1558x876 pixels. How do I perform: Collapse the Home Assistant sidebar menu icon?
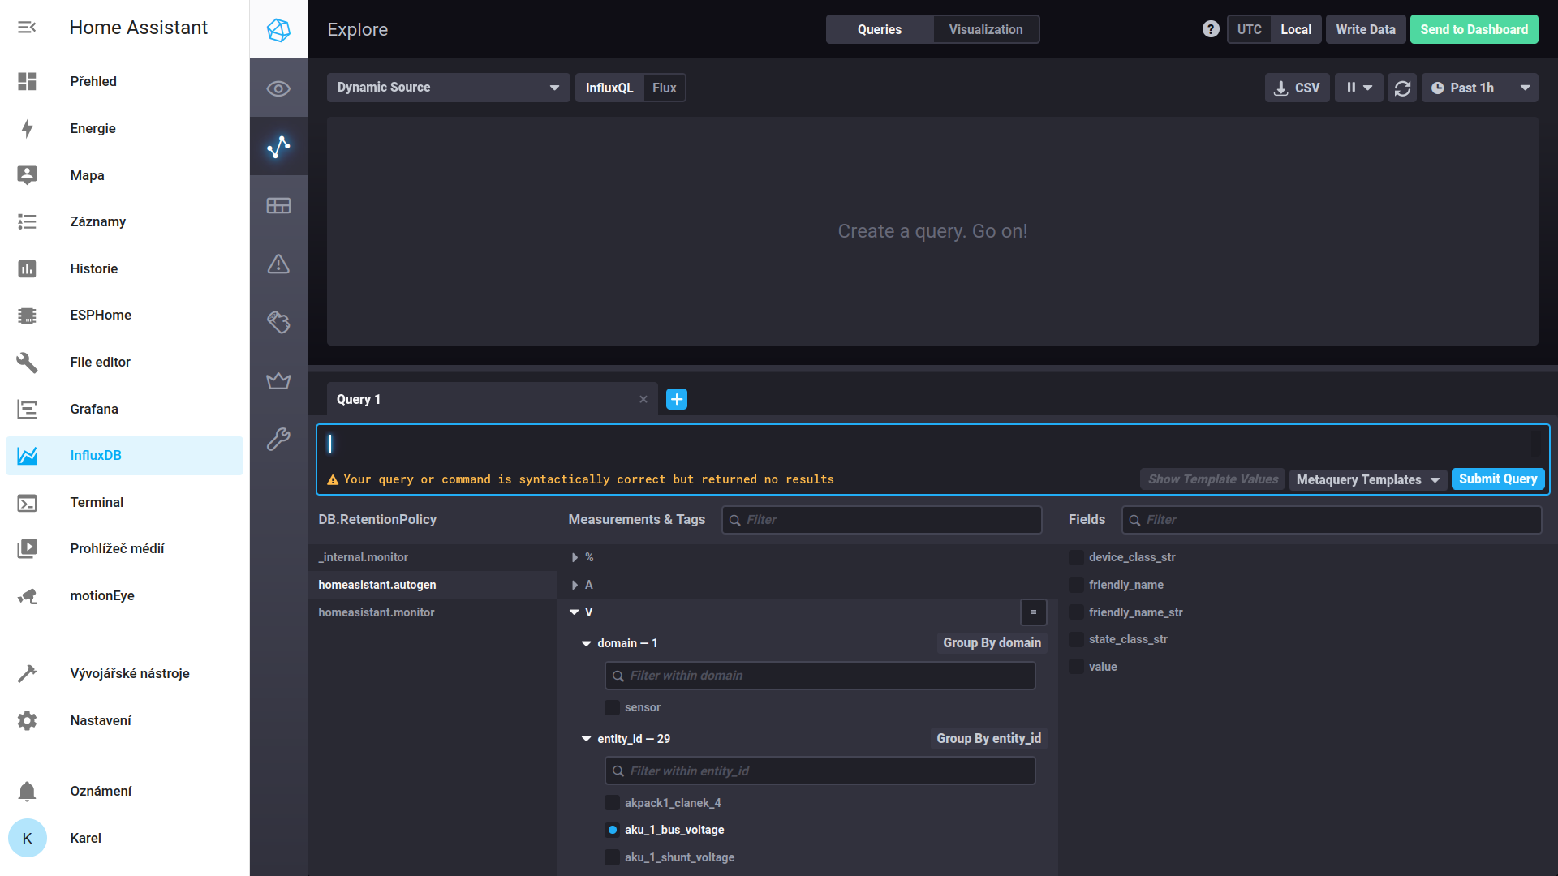point(27,28)
